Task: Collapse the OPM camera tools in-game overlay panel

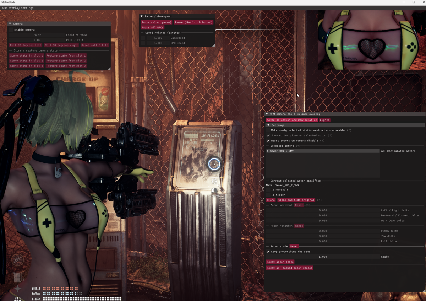Action: pos(267,114)
